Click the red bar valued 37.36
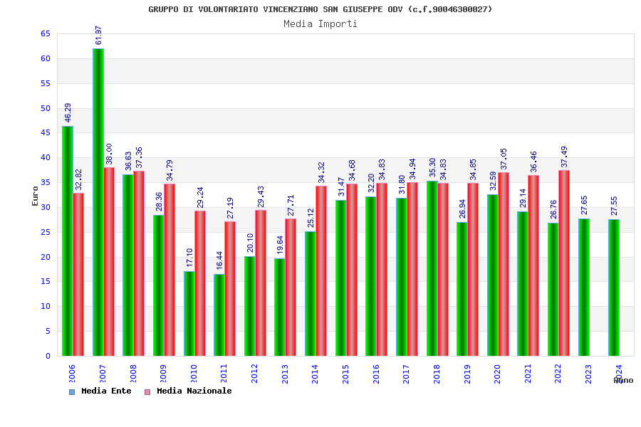Viewport: 641px width, 427px height. click(139, 263)
